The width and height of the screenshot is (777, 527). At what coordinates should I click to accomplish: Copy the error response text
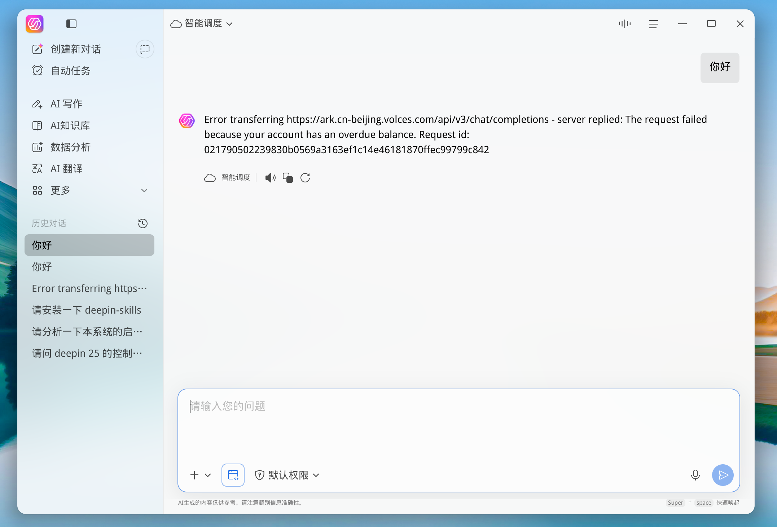pos(288,178)
